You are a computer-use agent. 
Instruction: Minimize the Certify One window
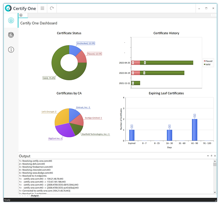pyautogui.click(x=199, y=8)
